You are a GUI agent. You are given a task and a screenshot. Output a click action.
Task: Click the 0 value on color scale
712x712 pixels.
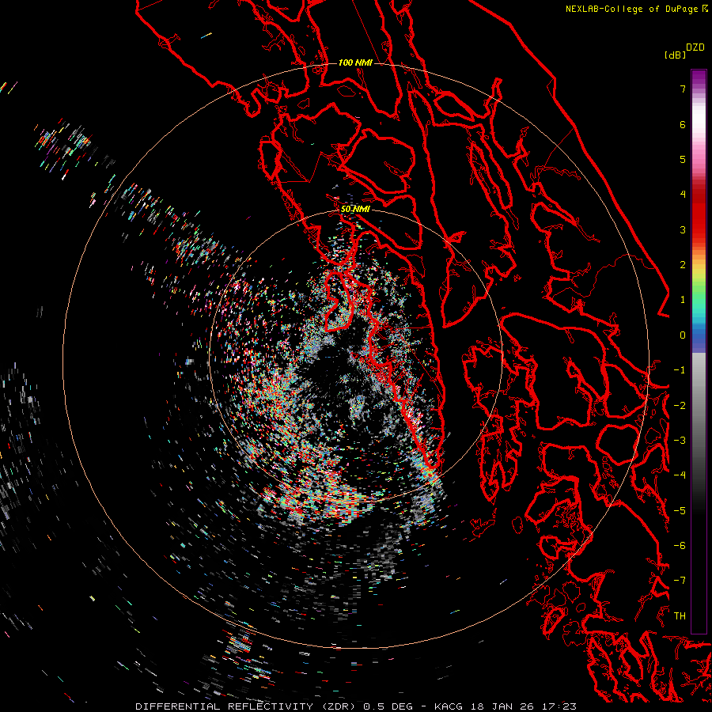pos(683,335)
